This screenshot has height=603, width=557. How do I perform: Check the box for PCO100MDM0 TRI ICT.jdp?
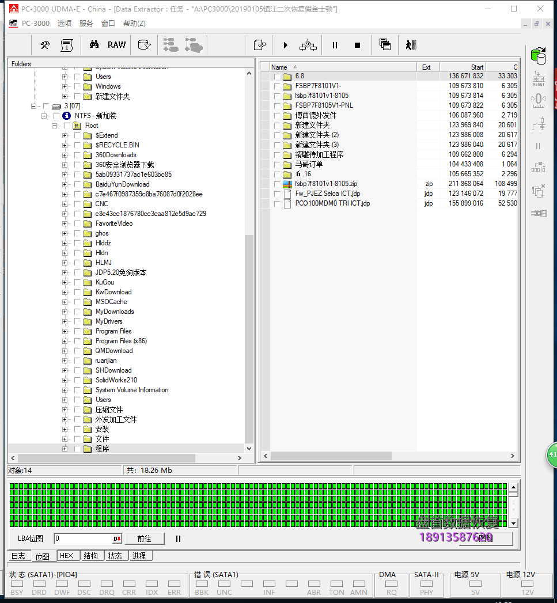[x=277, y=203]
